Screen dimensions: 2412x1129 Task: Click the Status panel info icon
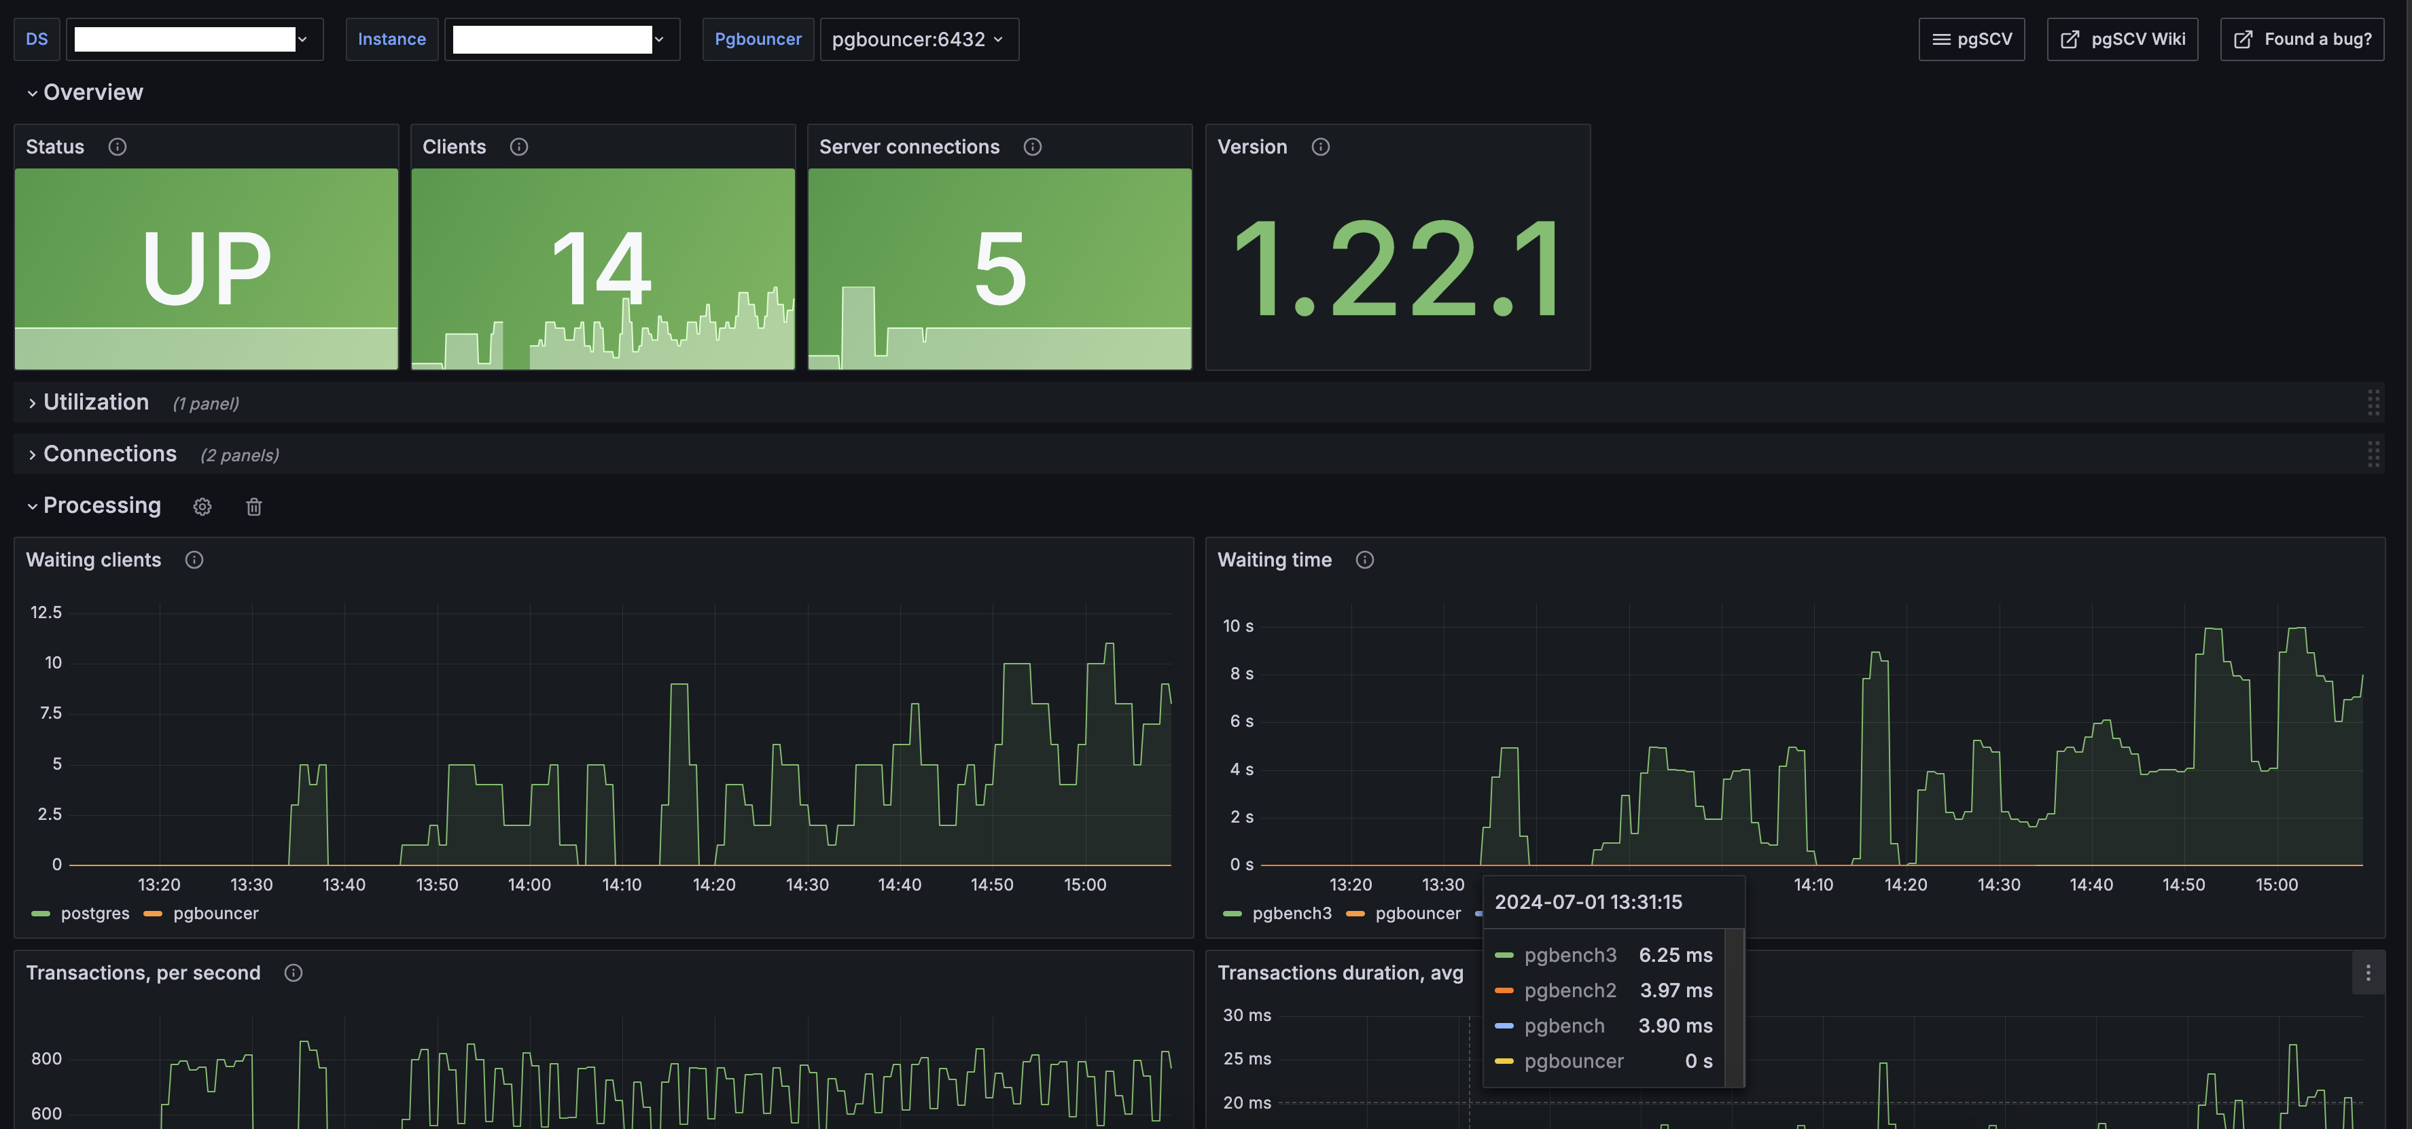click(x=117, y=147)
